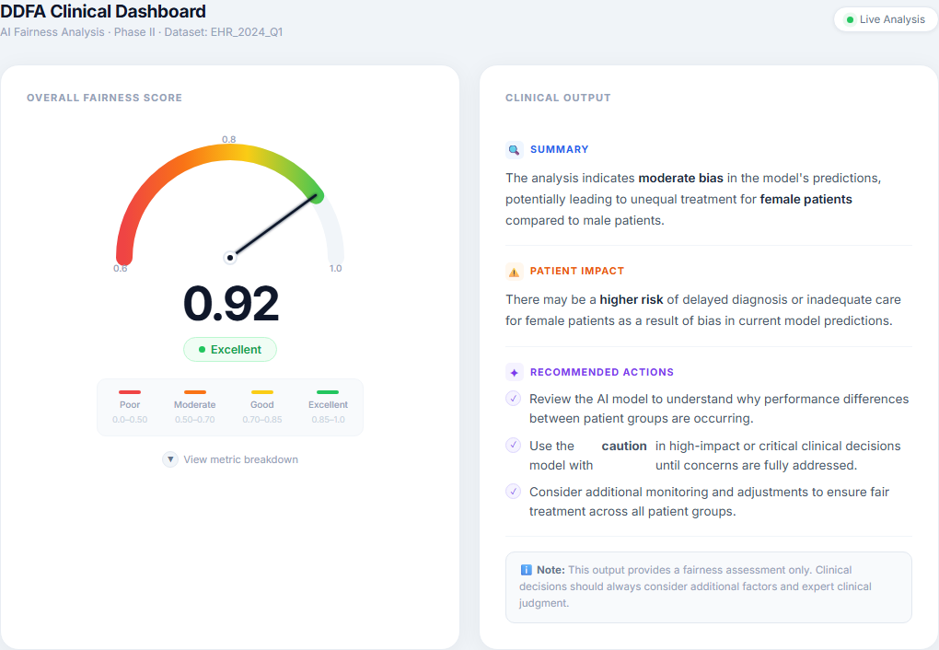Click the check icon for Use the model with caution

point(513,445)
